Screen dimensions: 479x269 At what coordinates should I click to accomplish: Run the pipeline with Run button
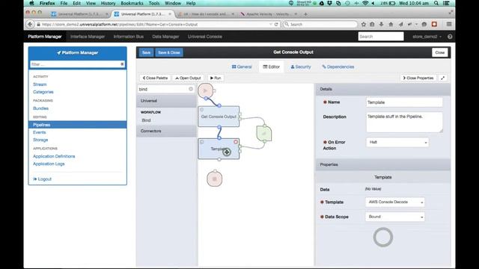(216, 78)
